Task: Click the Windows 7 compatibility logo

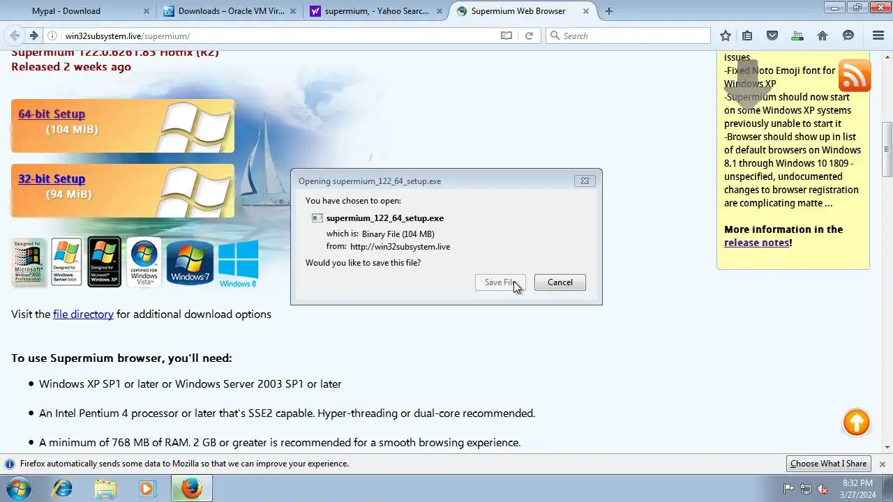Action: [190, 263]
